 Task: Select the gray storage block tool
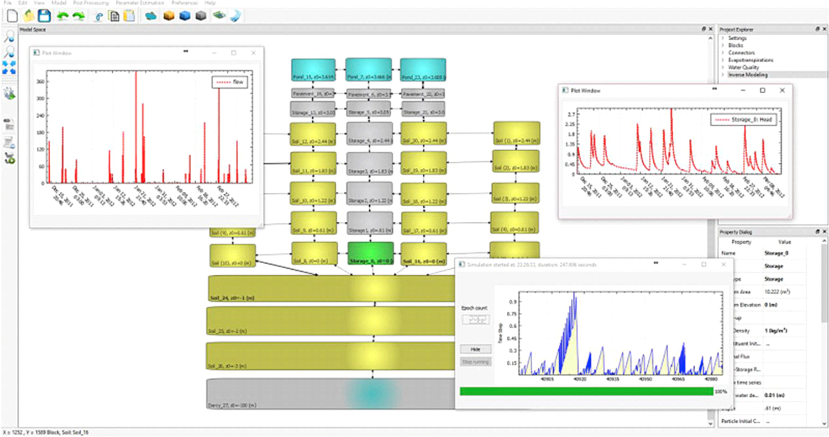201,17
